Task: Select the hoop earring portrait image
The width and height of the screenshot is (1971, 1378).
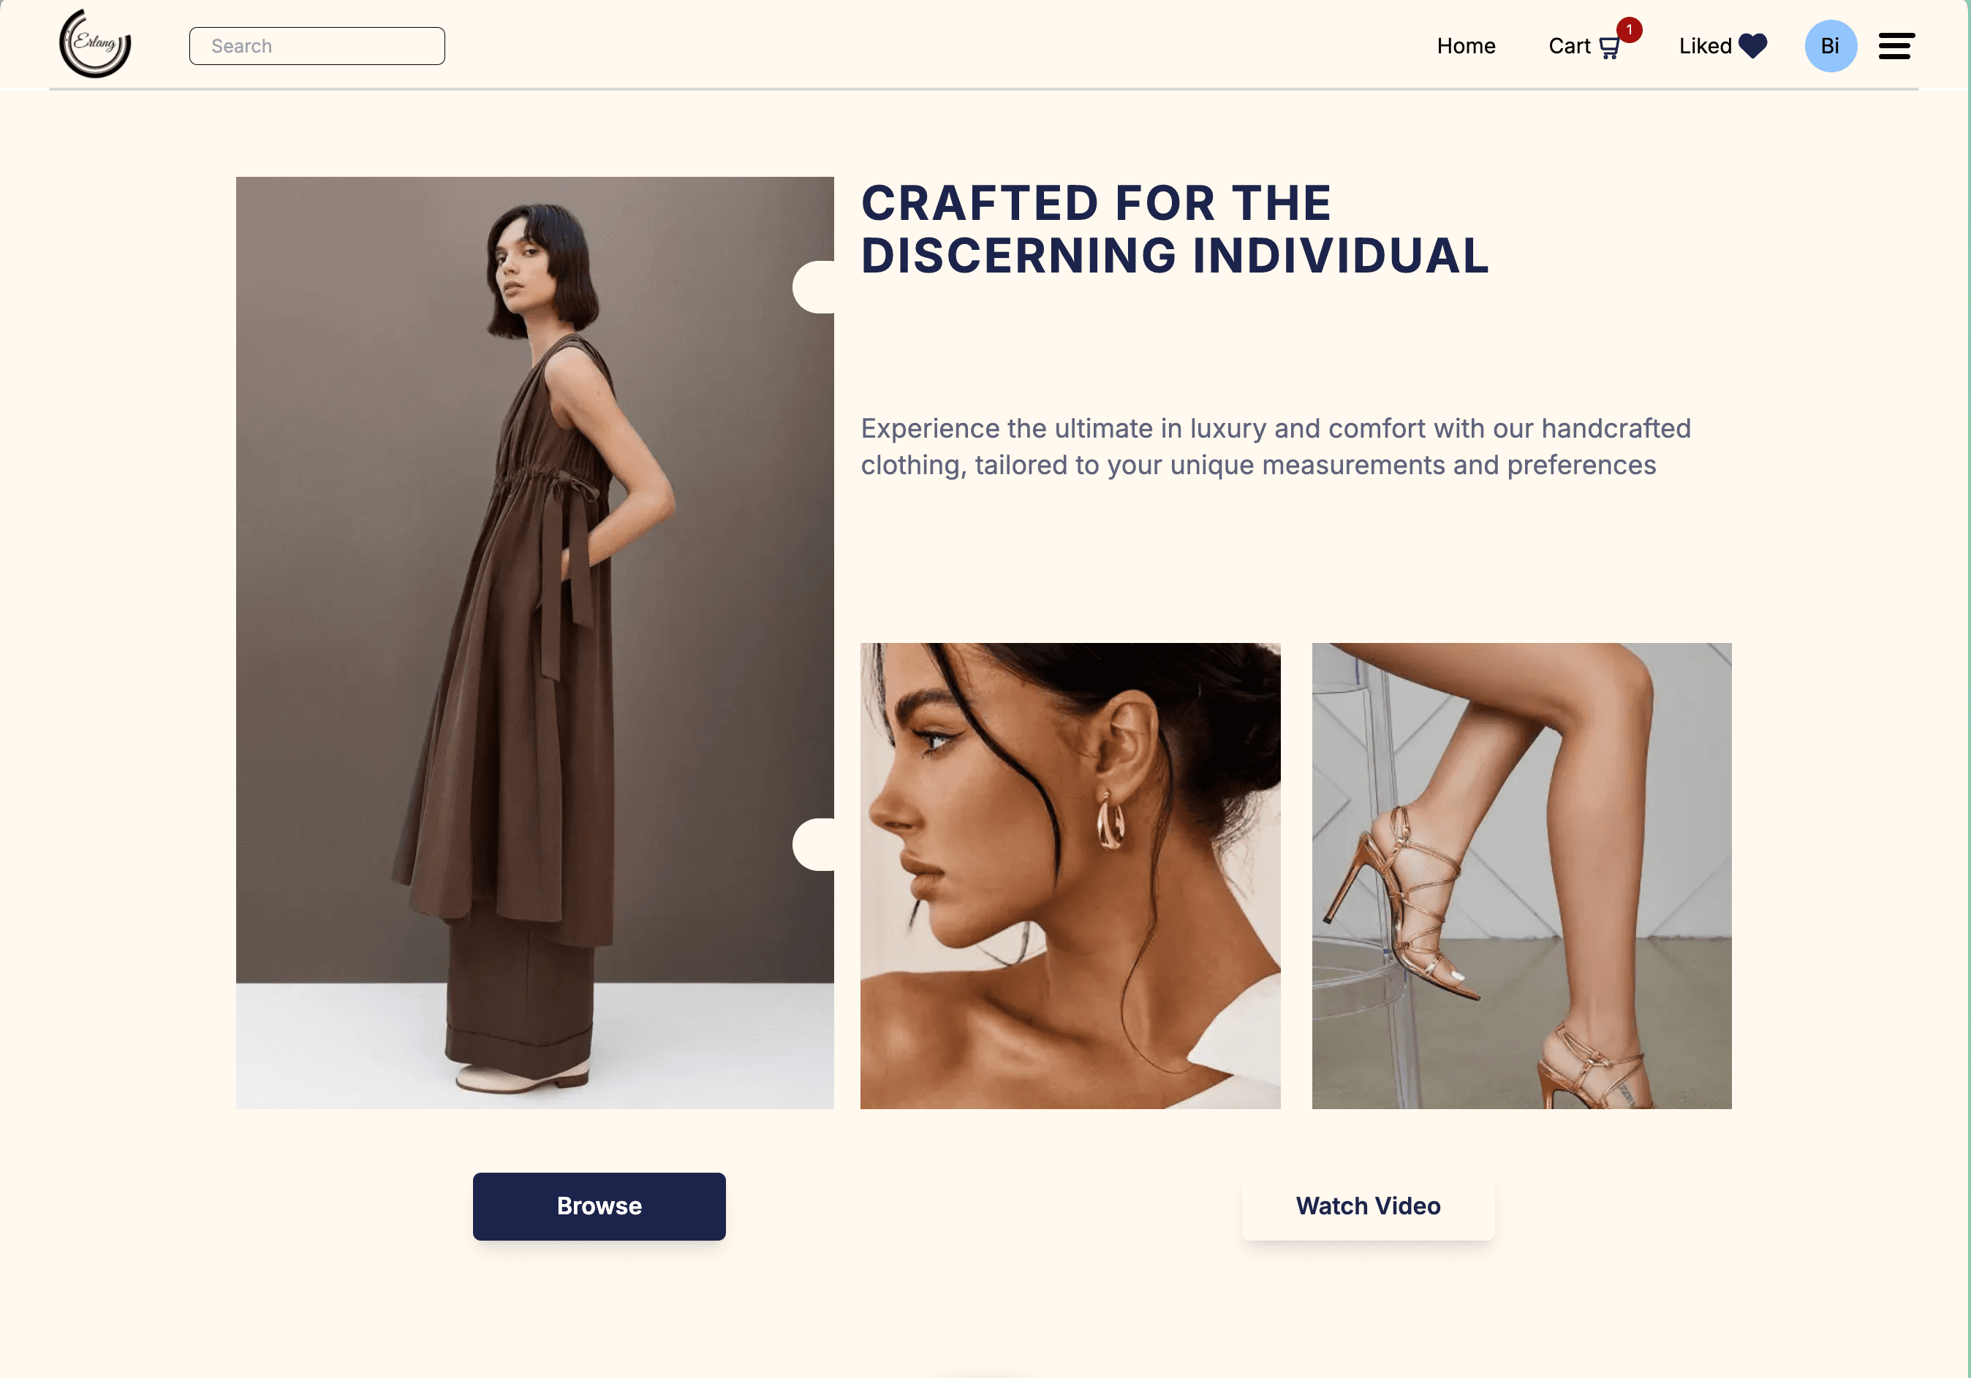Action: (x=1070, y=875)
